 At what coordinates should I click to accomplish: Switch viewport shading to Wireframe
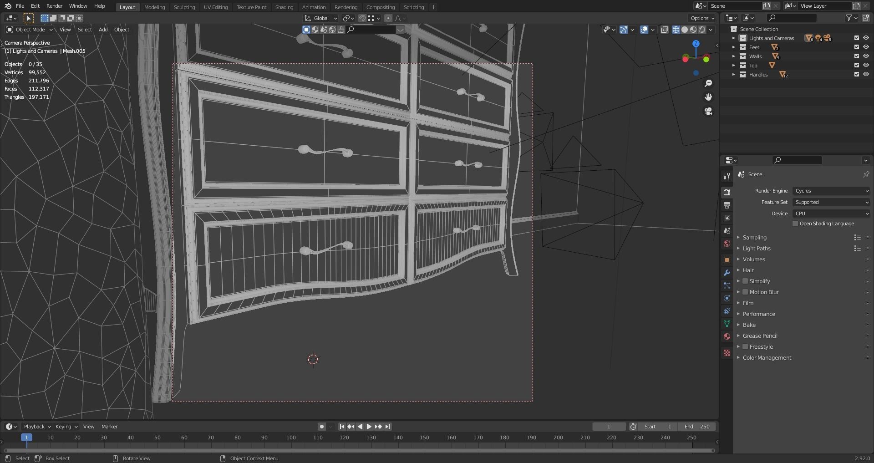coord(676,30)
